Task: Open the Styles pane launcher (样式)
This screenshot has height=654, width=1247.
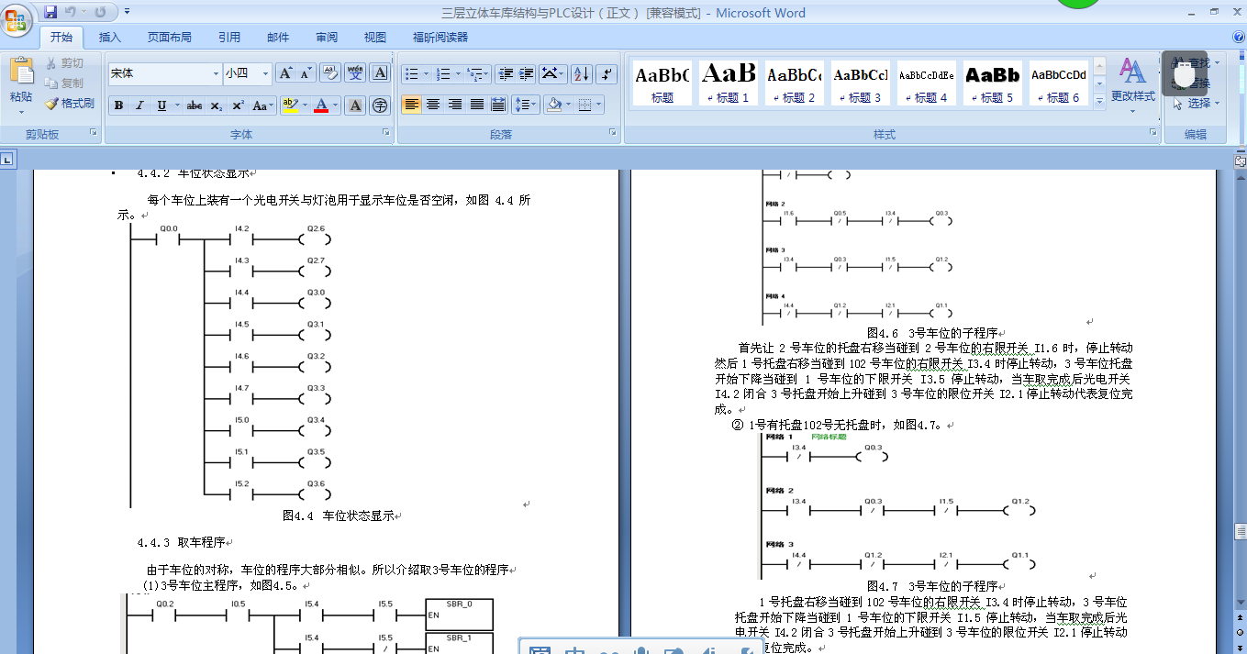Action: tap(1153, 134)
